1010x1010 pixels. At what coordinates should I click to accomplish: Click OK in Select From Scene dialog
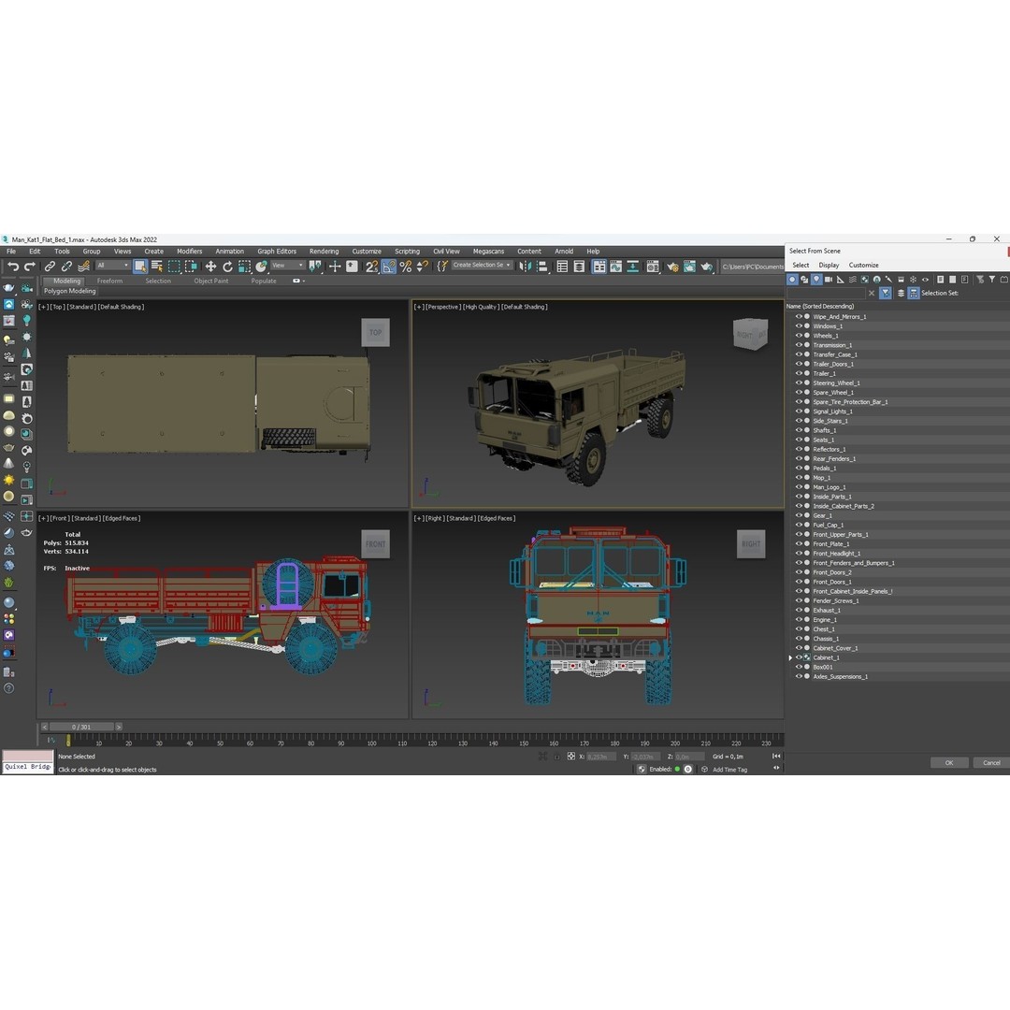point(949,763)
